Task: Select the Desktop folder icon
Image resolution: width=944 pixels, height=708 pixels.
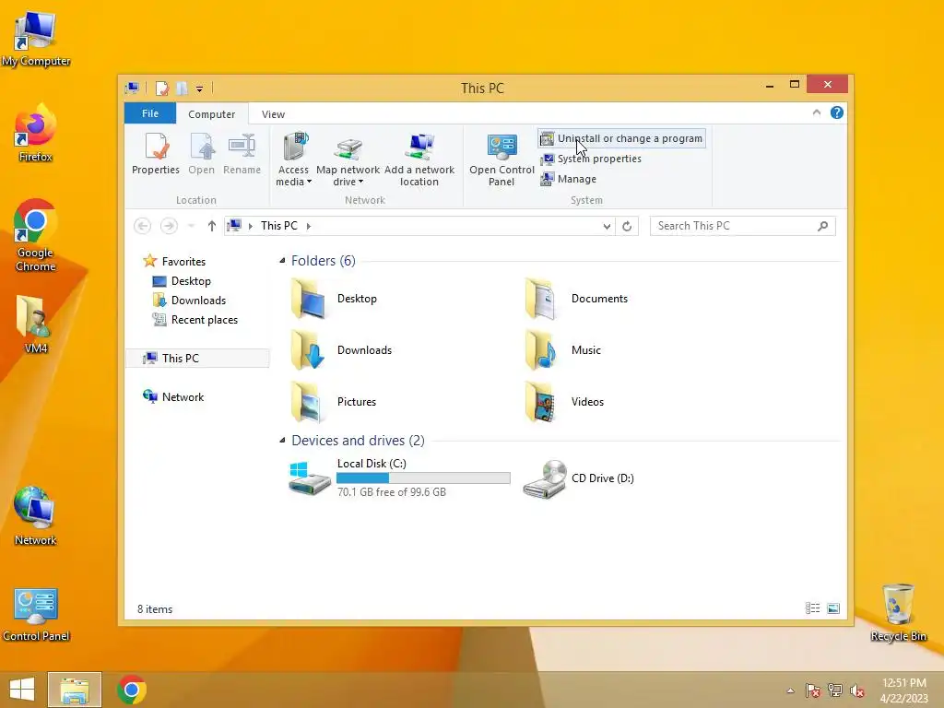Action: click(x=308, y=299)
